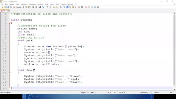
Task: Click Synchronize Horizontal Scrolling icon
Action: [57, 7]
